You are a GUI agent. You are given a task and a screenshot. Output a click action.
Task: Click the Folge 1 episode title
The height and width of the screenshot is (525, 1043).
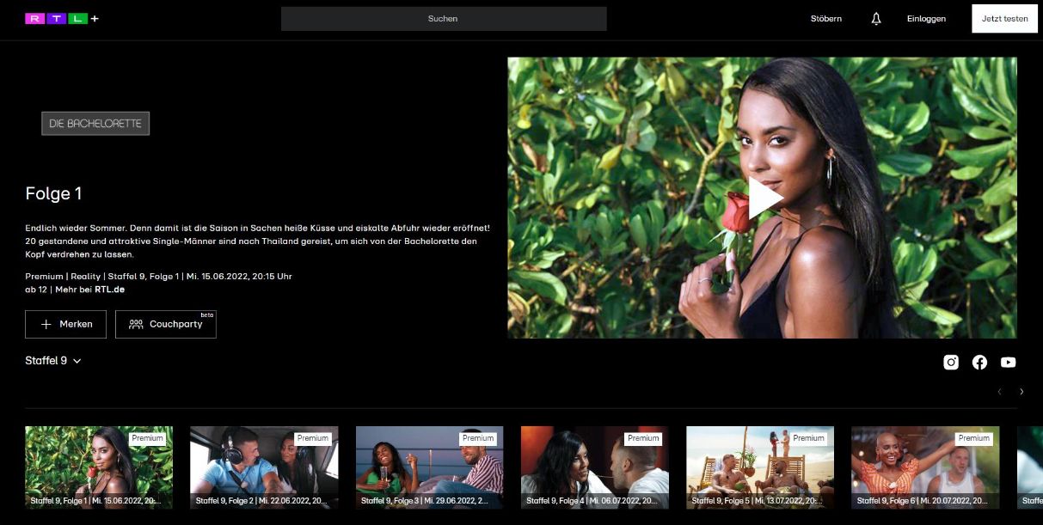tap(53, 194)
